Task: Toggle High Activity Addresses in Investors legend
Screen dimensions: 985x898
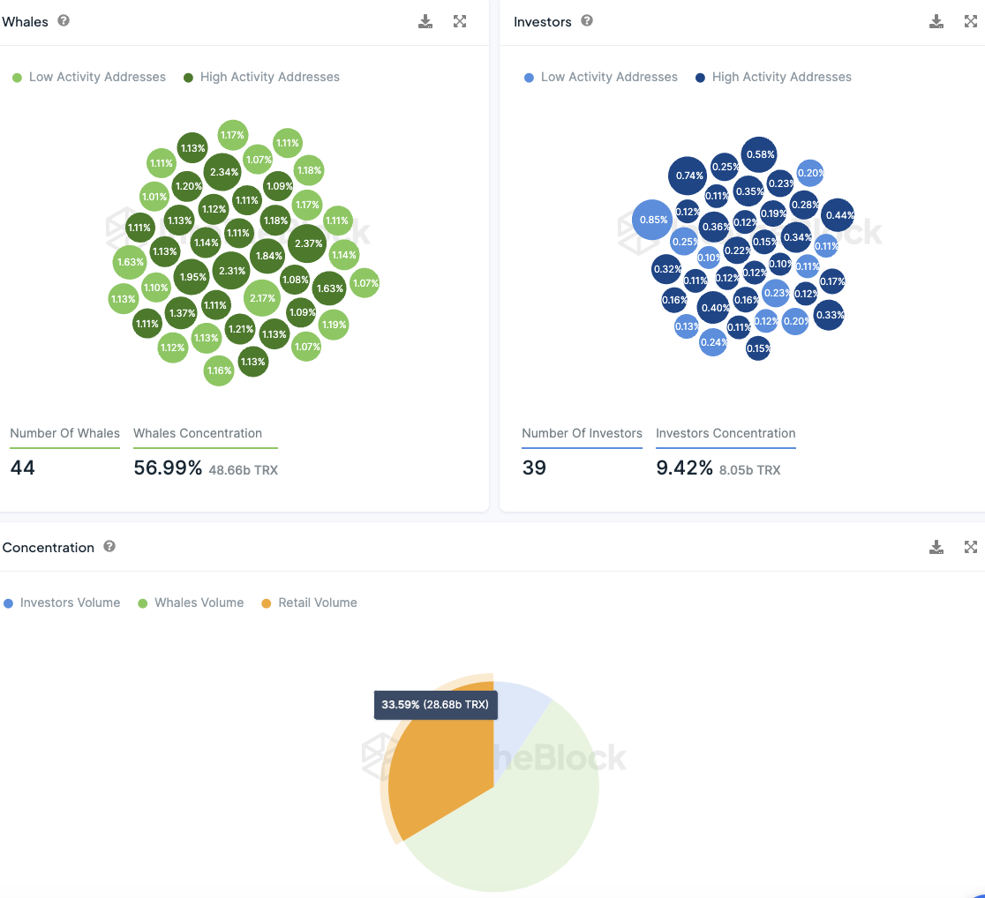Action: point(773,77)
